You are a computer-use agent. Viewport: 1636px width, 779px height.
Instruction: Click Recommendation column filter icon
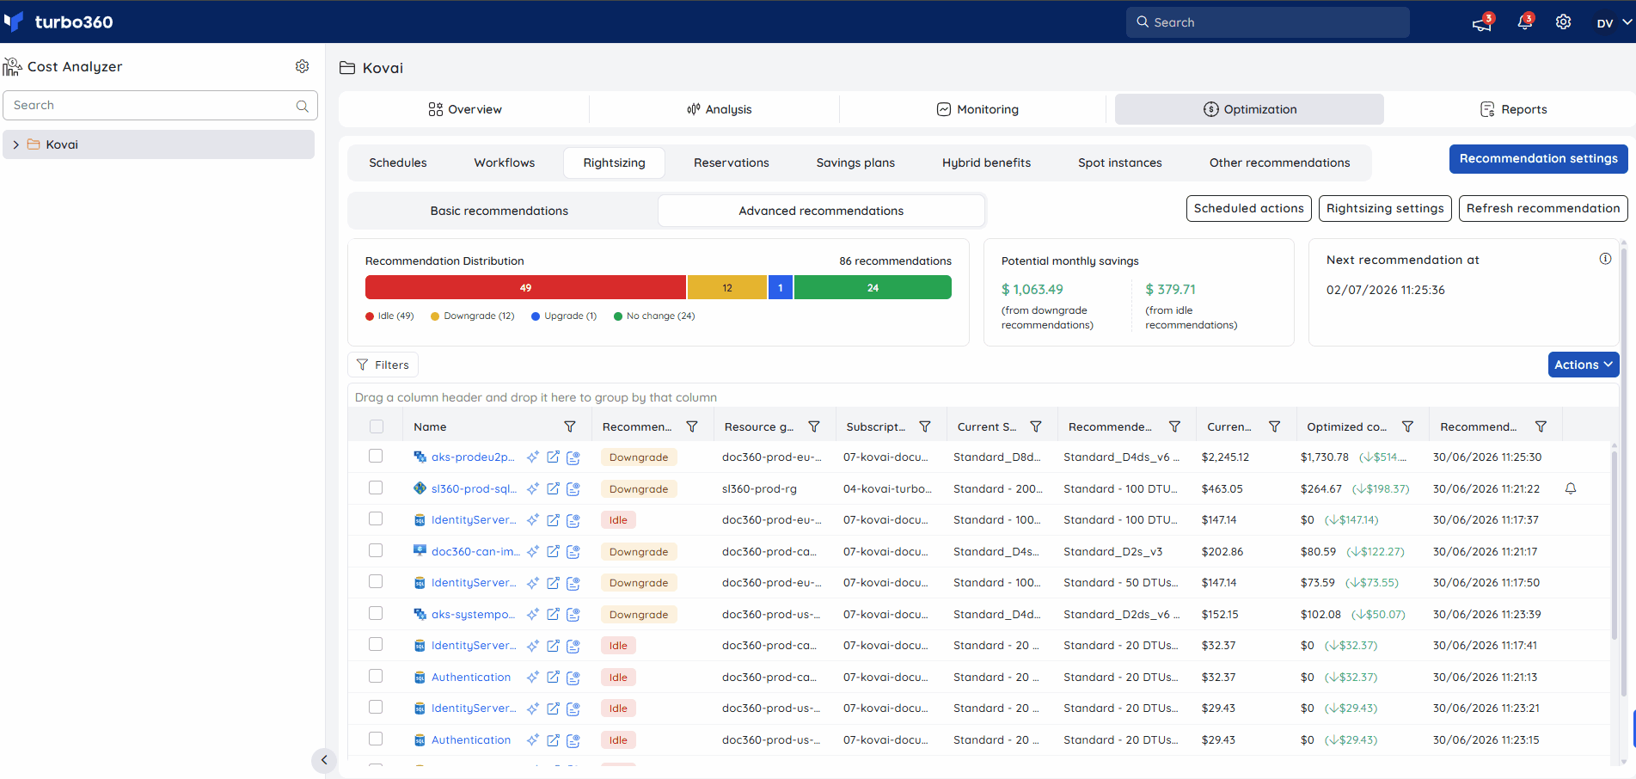coord(692,426)
